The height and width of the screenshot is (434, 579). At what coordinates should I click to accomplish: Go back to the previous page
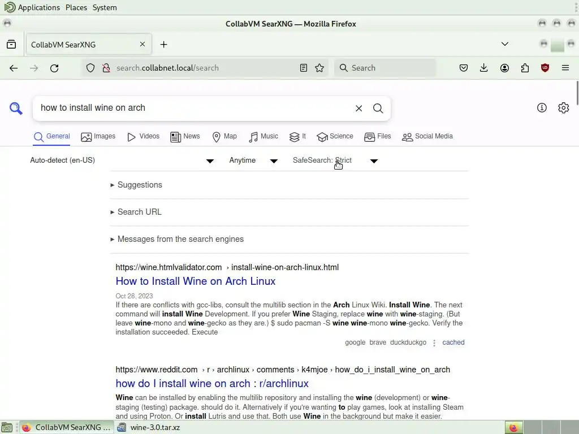(14, 68)
